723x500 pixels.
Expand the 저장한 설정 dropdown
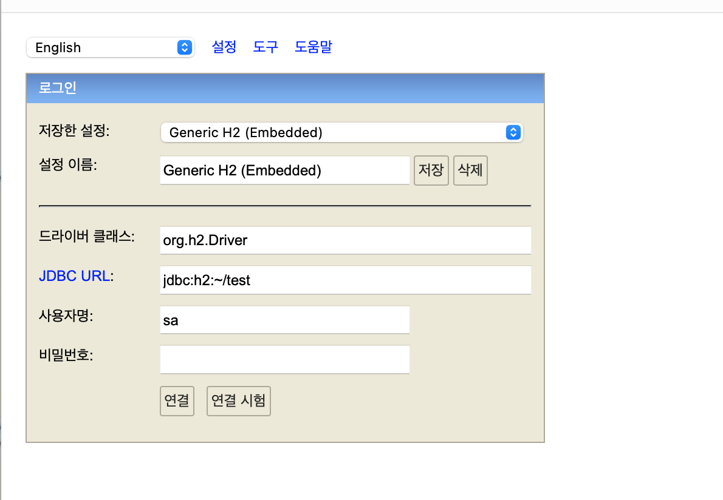[x=341, y=133]
